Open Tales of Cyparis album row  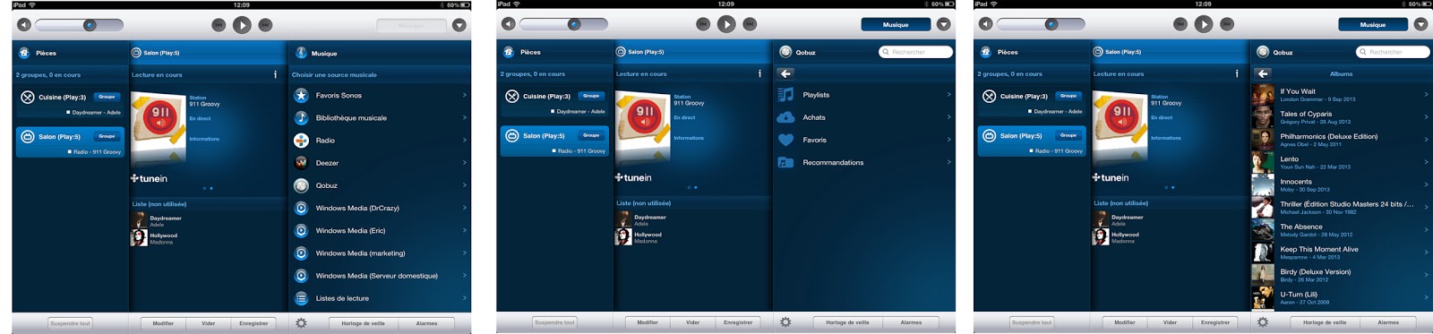click(1341, 117)
